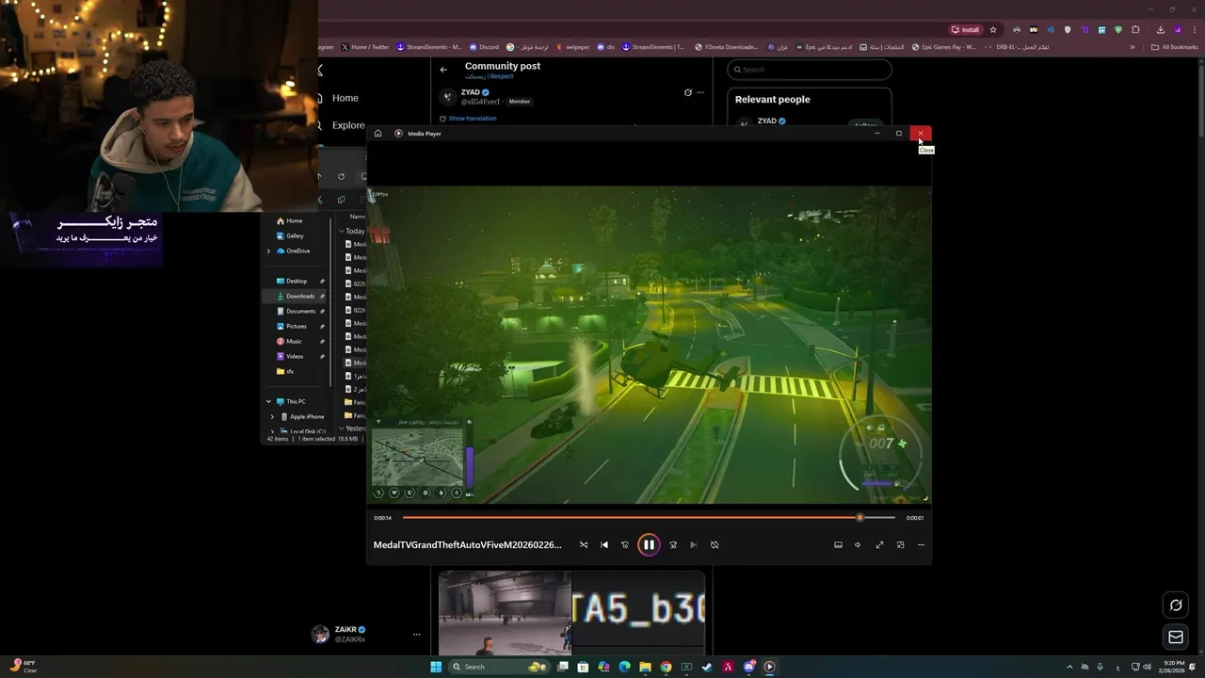Image resolution: width=1205 pixels, height=678 pixels.
Task: Click the Name column header in File Explorer
Action: tap(358, 217)
